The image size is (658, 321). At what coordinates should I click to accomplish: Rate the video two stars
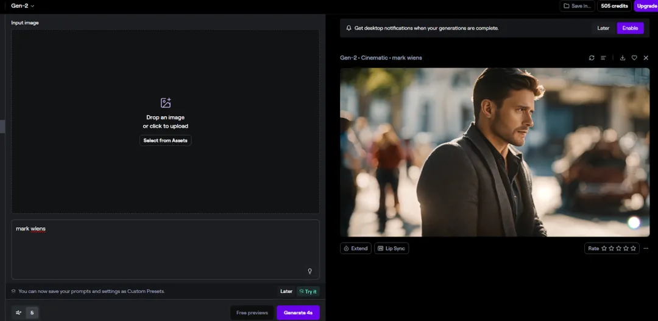coord(612,248)
